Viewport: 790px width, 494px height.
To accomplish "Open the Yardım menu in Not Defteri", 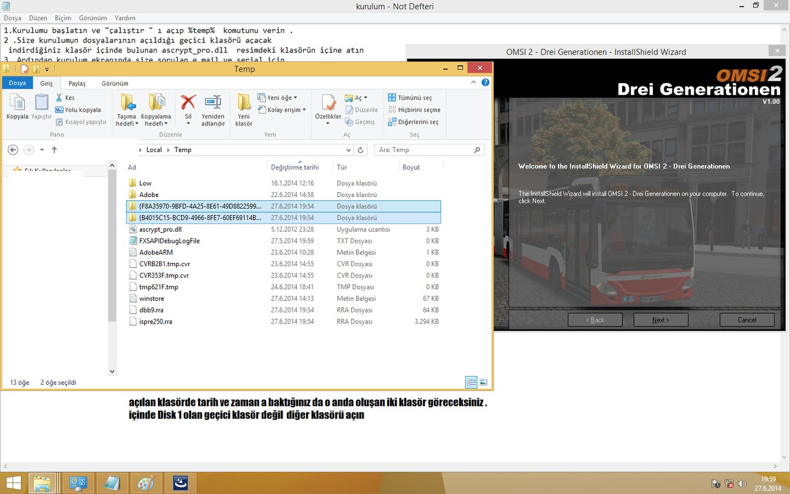I will [125, 19].
